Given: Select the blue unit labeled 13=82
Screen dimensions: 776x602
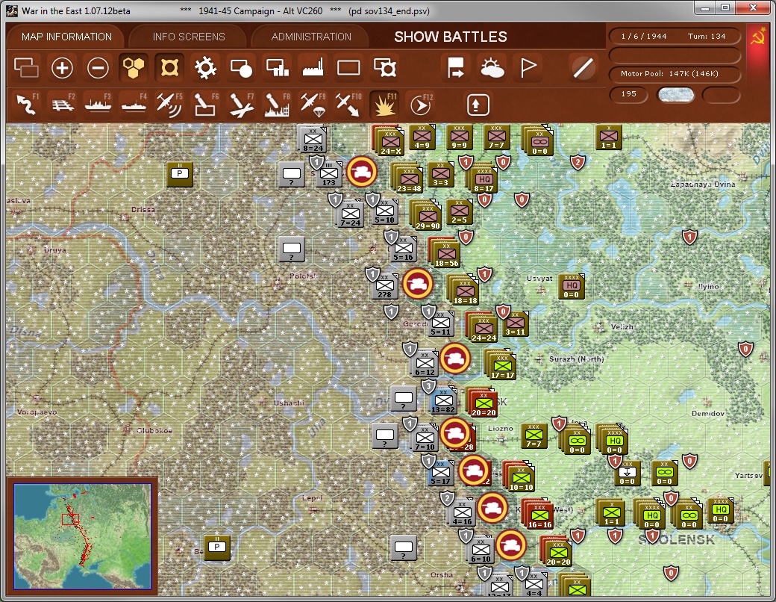Looking at the screenshot, I should (x=443, y=400).
